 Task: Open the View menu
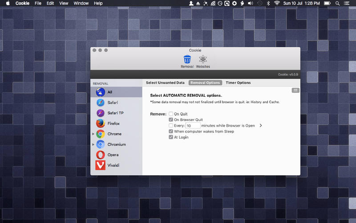click(x=64, y=3)
